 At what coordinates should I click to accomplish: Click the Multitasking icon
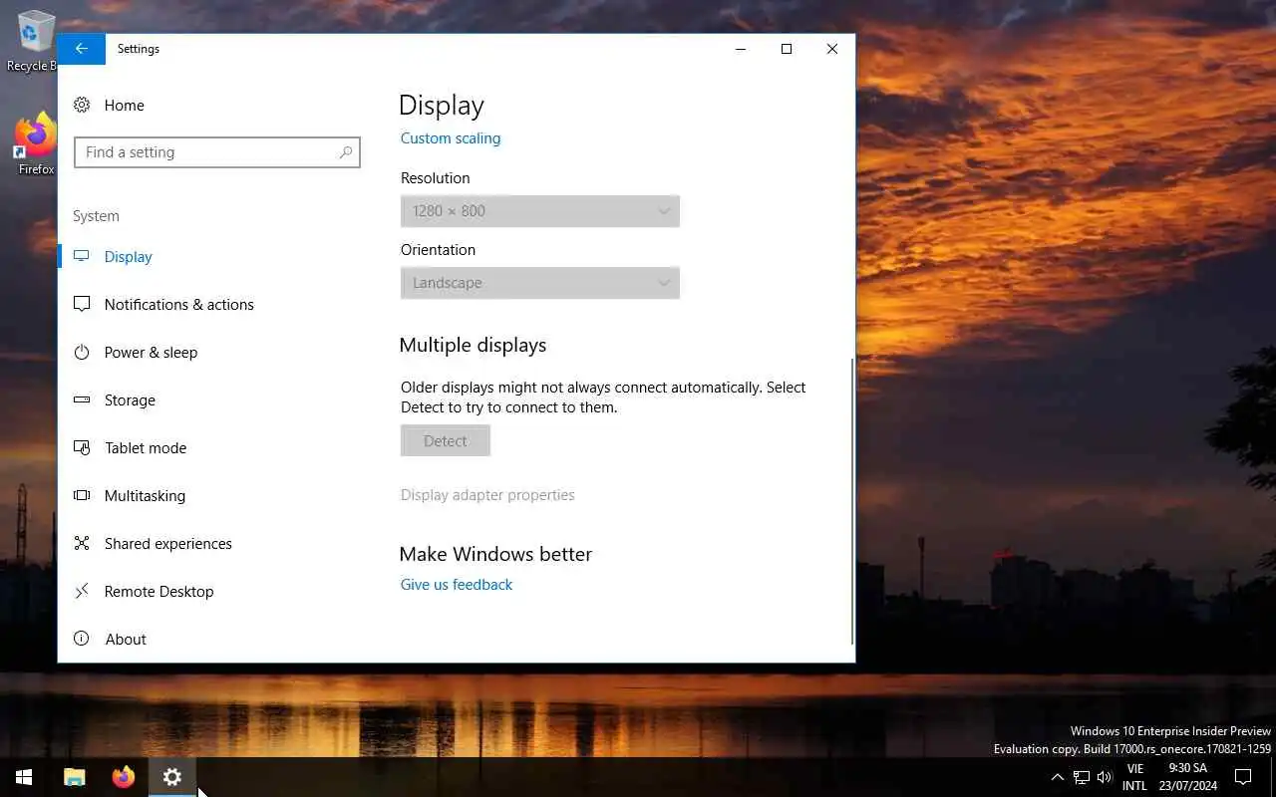click(x=82, y=495)
